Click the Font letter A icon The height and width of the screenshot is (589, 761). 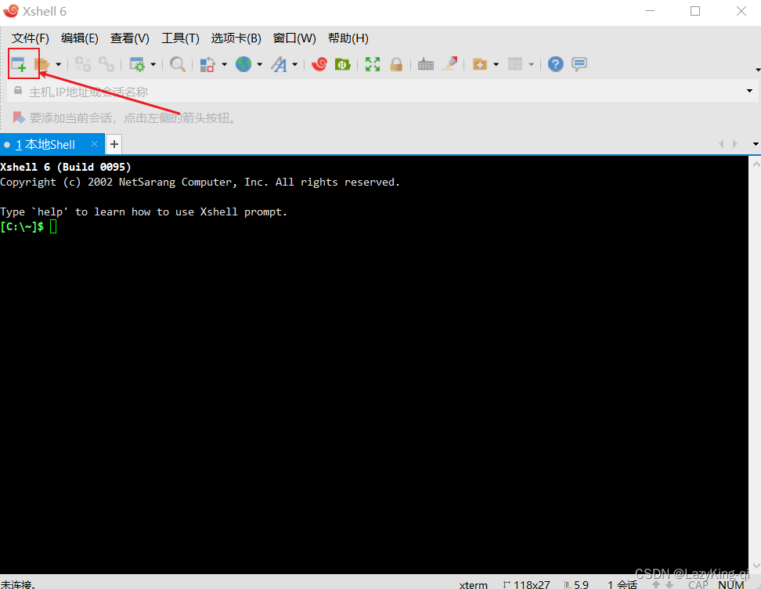click(x=279, y=64)
